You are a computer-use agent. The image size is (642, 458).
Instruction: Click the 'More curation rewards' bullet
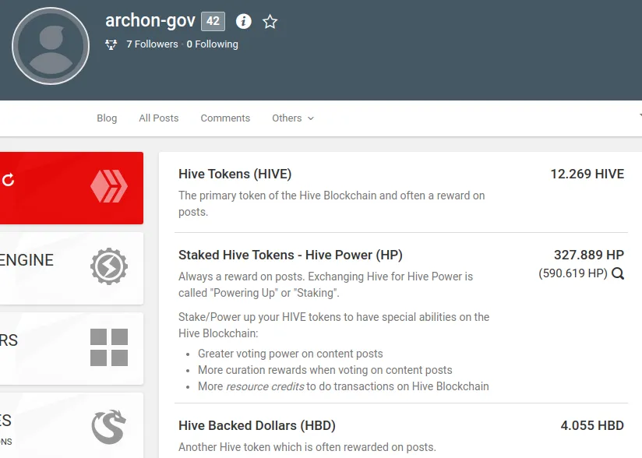pyautogui.click(x=325, y=370)
